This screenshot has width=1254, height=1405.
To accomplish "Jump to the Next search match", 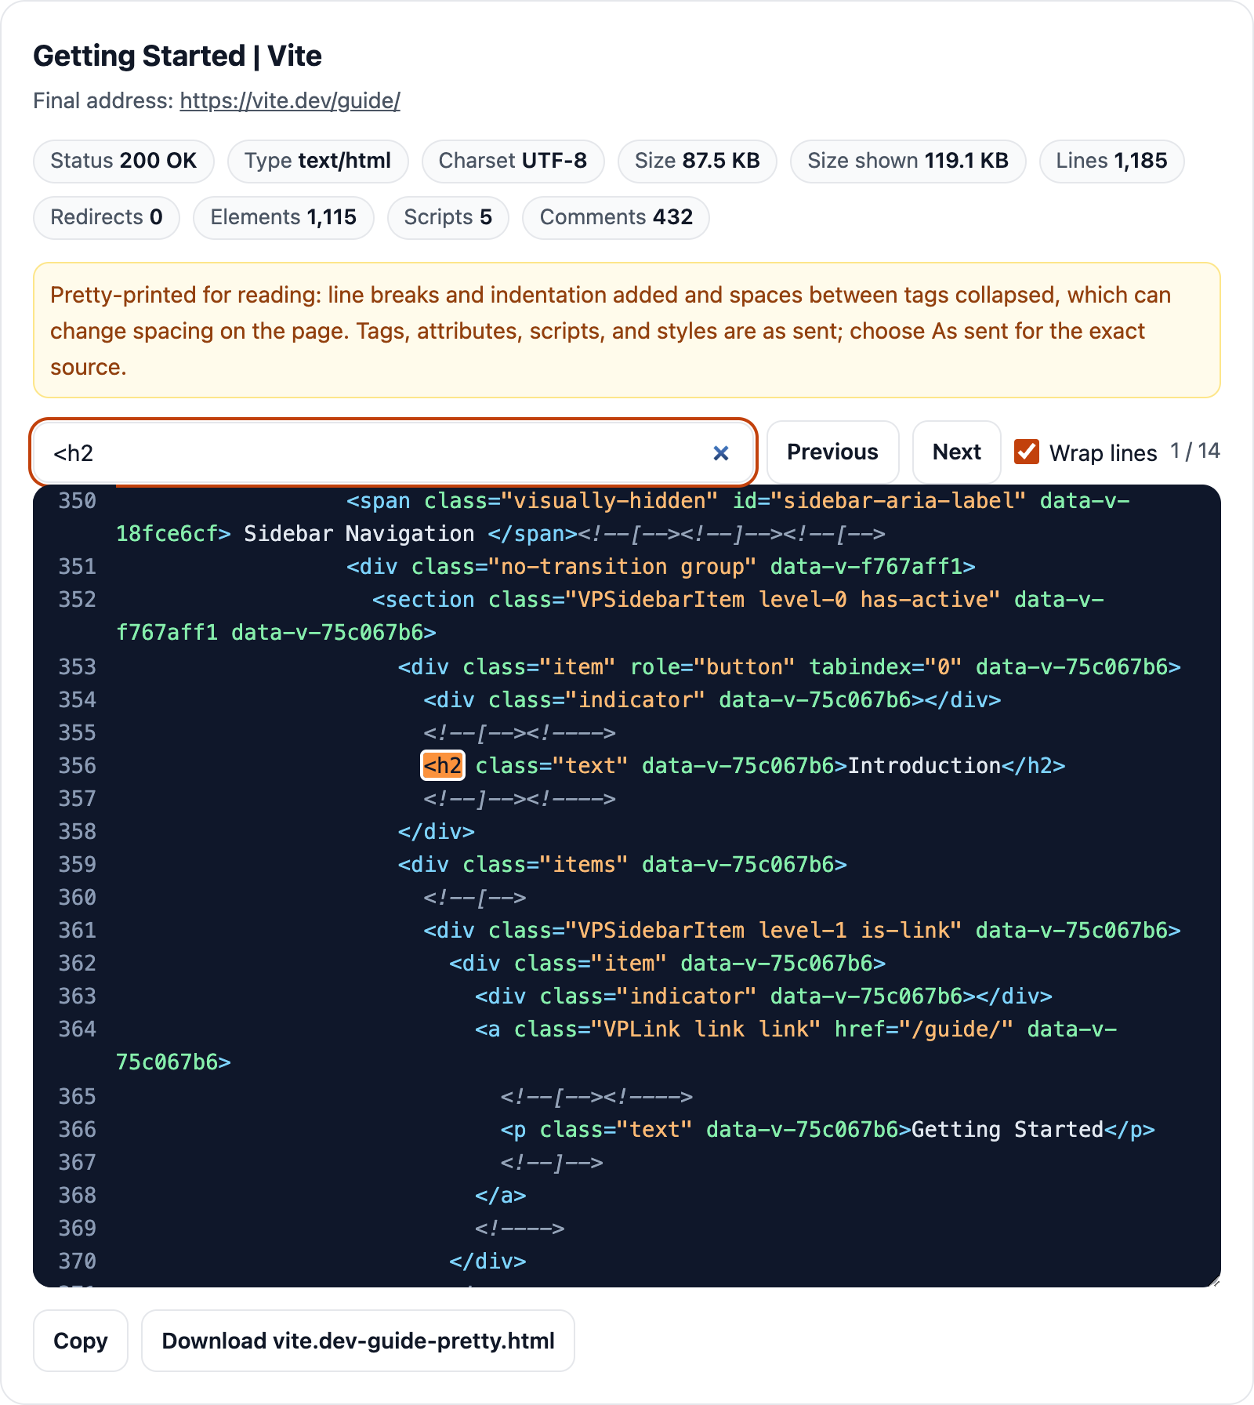I will (956, 452).
